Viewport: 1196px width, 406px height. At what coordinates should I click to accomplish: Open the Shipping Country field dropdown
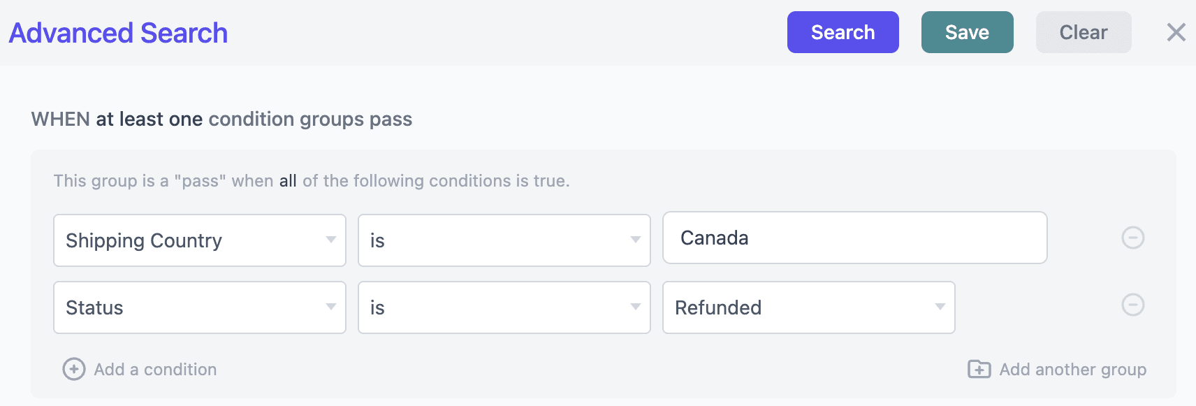click(199, 240)
